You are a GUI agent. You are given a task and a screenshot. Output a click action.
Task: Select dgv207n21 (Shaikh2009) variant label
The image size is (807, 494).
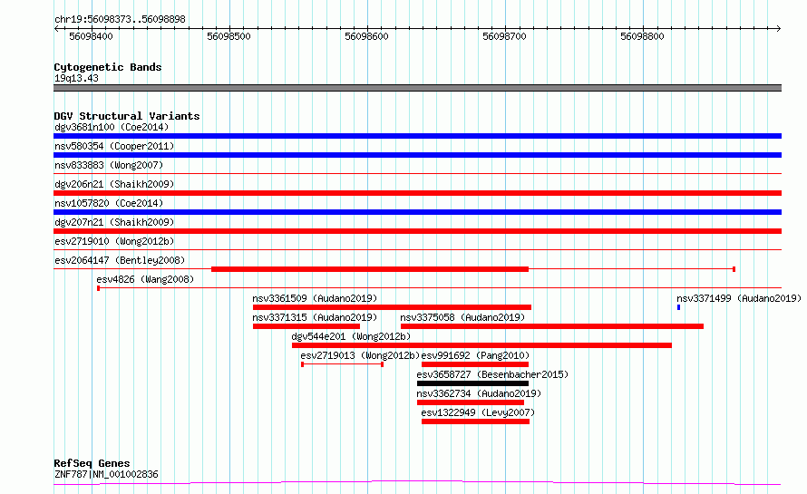point(114,222)
